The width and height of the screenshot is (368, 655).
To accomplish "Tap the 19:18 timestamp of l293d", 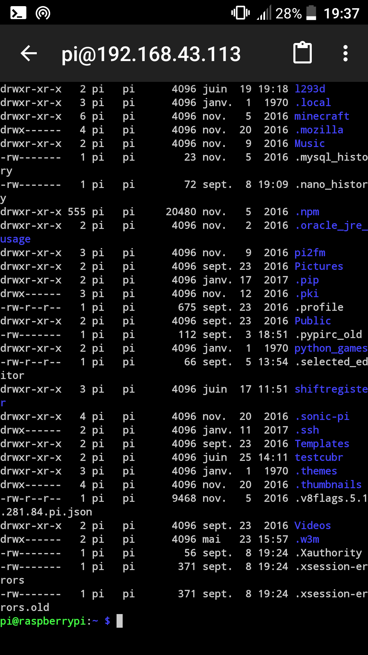I will tap(273, 89).
